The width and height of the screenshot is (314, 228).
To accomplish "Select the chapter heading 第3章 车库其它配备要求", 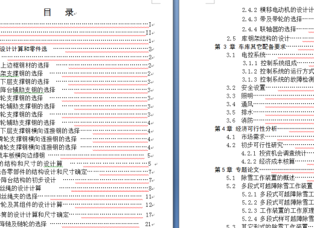I will 251,46.
